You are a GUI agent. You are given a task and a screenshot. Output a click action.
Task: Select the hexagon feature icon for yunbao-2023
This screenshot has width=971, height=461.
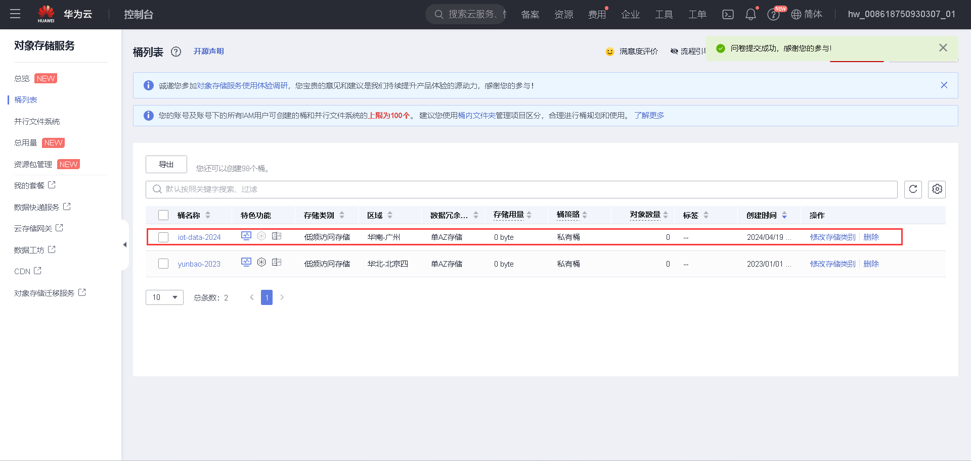[x=261, y=262]
